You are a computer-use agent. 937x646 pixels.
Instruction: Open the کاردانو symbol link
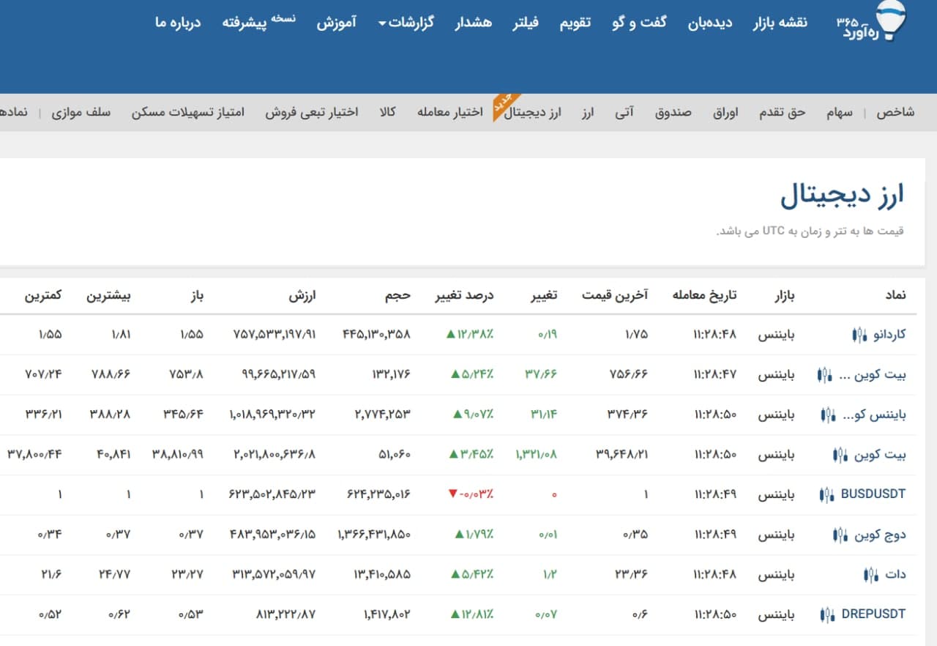coord(889,335)
